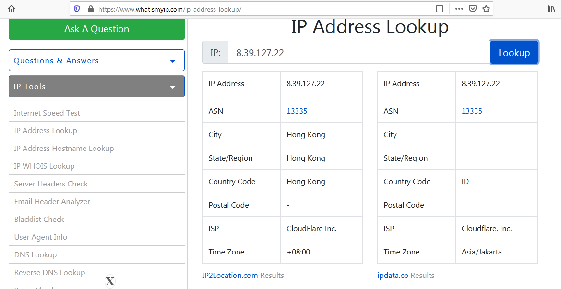
Task: Expand the Questions & Answers dropdown
Action: (96, 60)
